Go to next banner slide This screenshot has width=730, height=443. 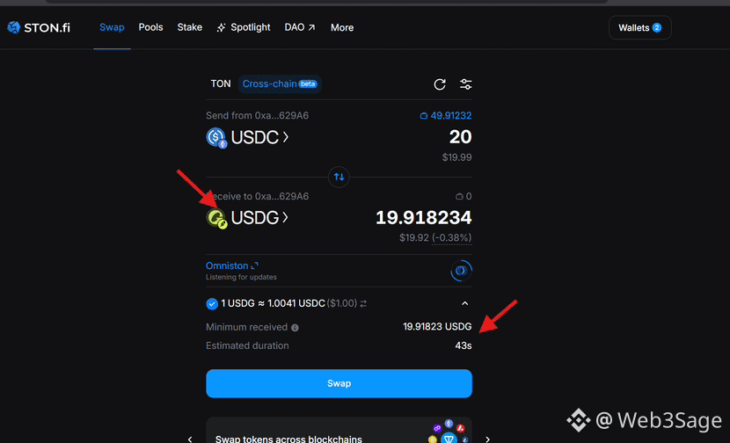(487, 439)
